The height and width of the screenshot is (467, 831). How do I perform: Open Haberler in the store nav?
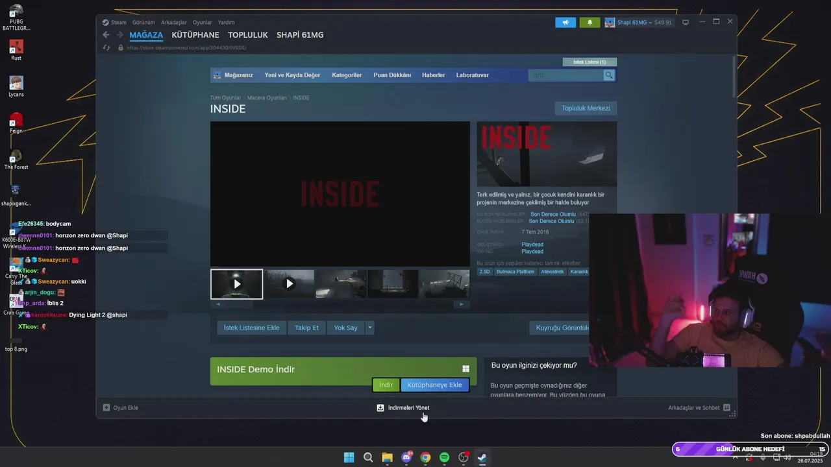[434, 75]
